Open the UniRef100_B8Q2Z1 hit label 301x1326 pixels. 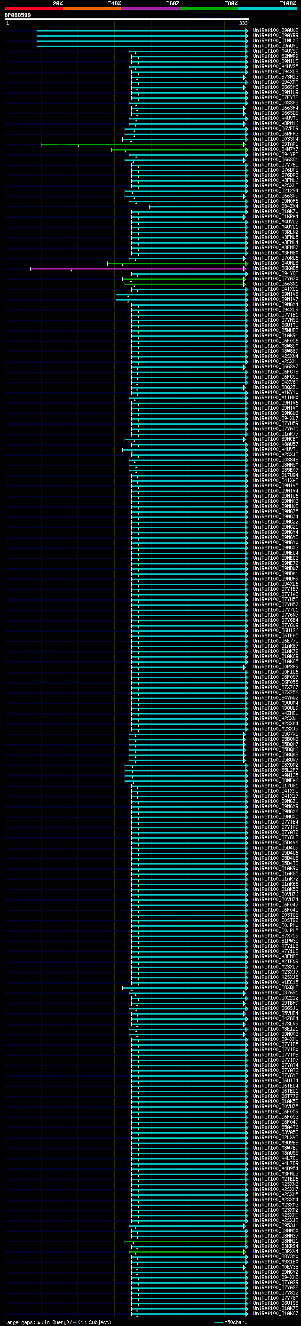276,387
